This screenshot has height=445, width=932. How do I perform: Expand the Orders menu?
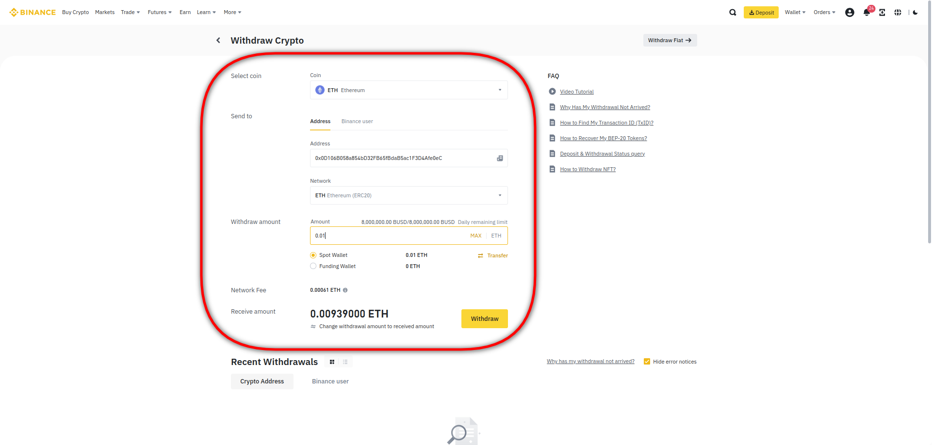coord(825,12)
